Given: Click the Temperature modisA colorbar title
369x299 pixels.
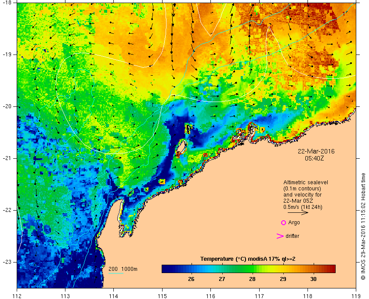Looking at the screenshot, I should [x=248, y=259].
